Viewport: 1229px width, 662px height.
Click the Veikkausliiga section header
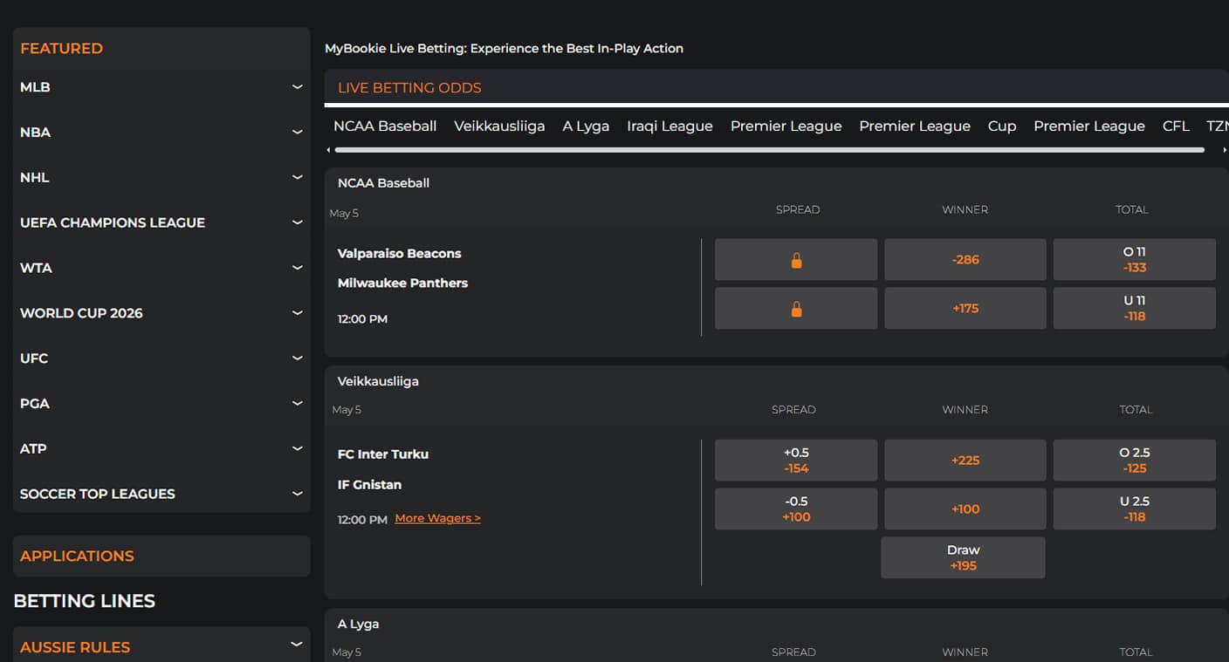pos(378,381)
